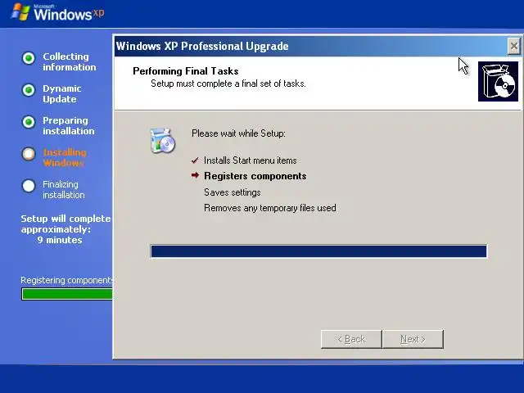This screenshot has width=524, height=393.
Task: Select the Finalizing installation step indicator
Action: click(x=29, y=186)
